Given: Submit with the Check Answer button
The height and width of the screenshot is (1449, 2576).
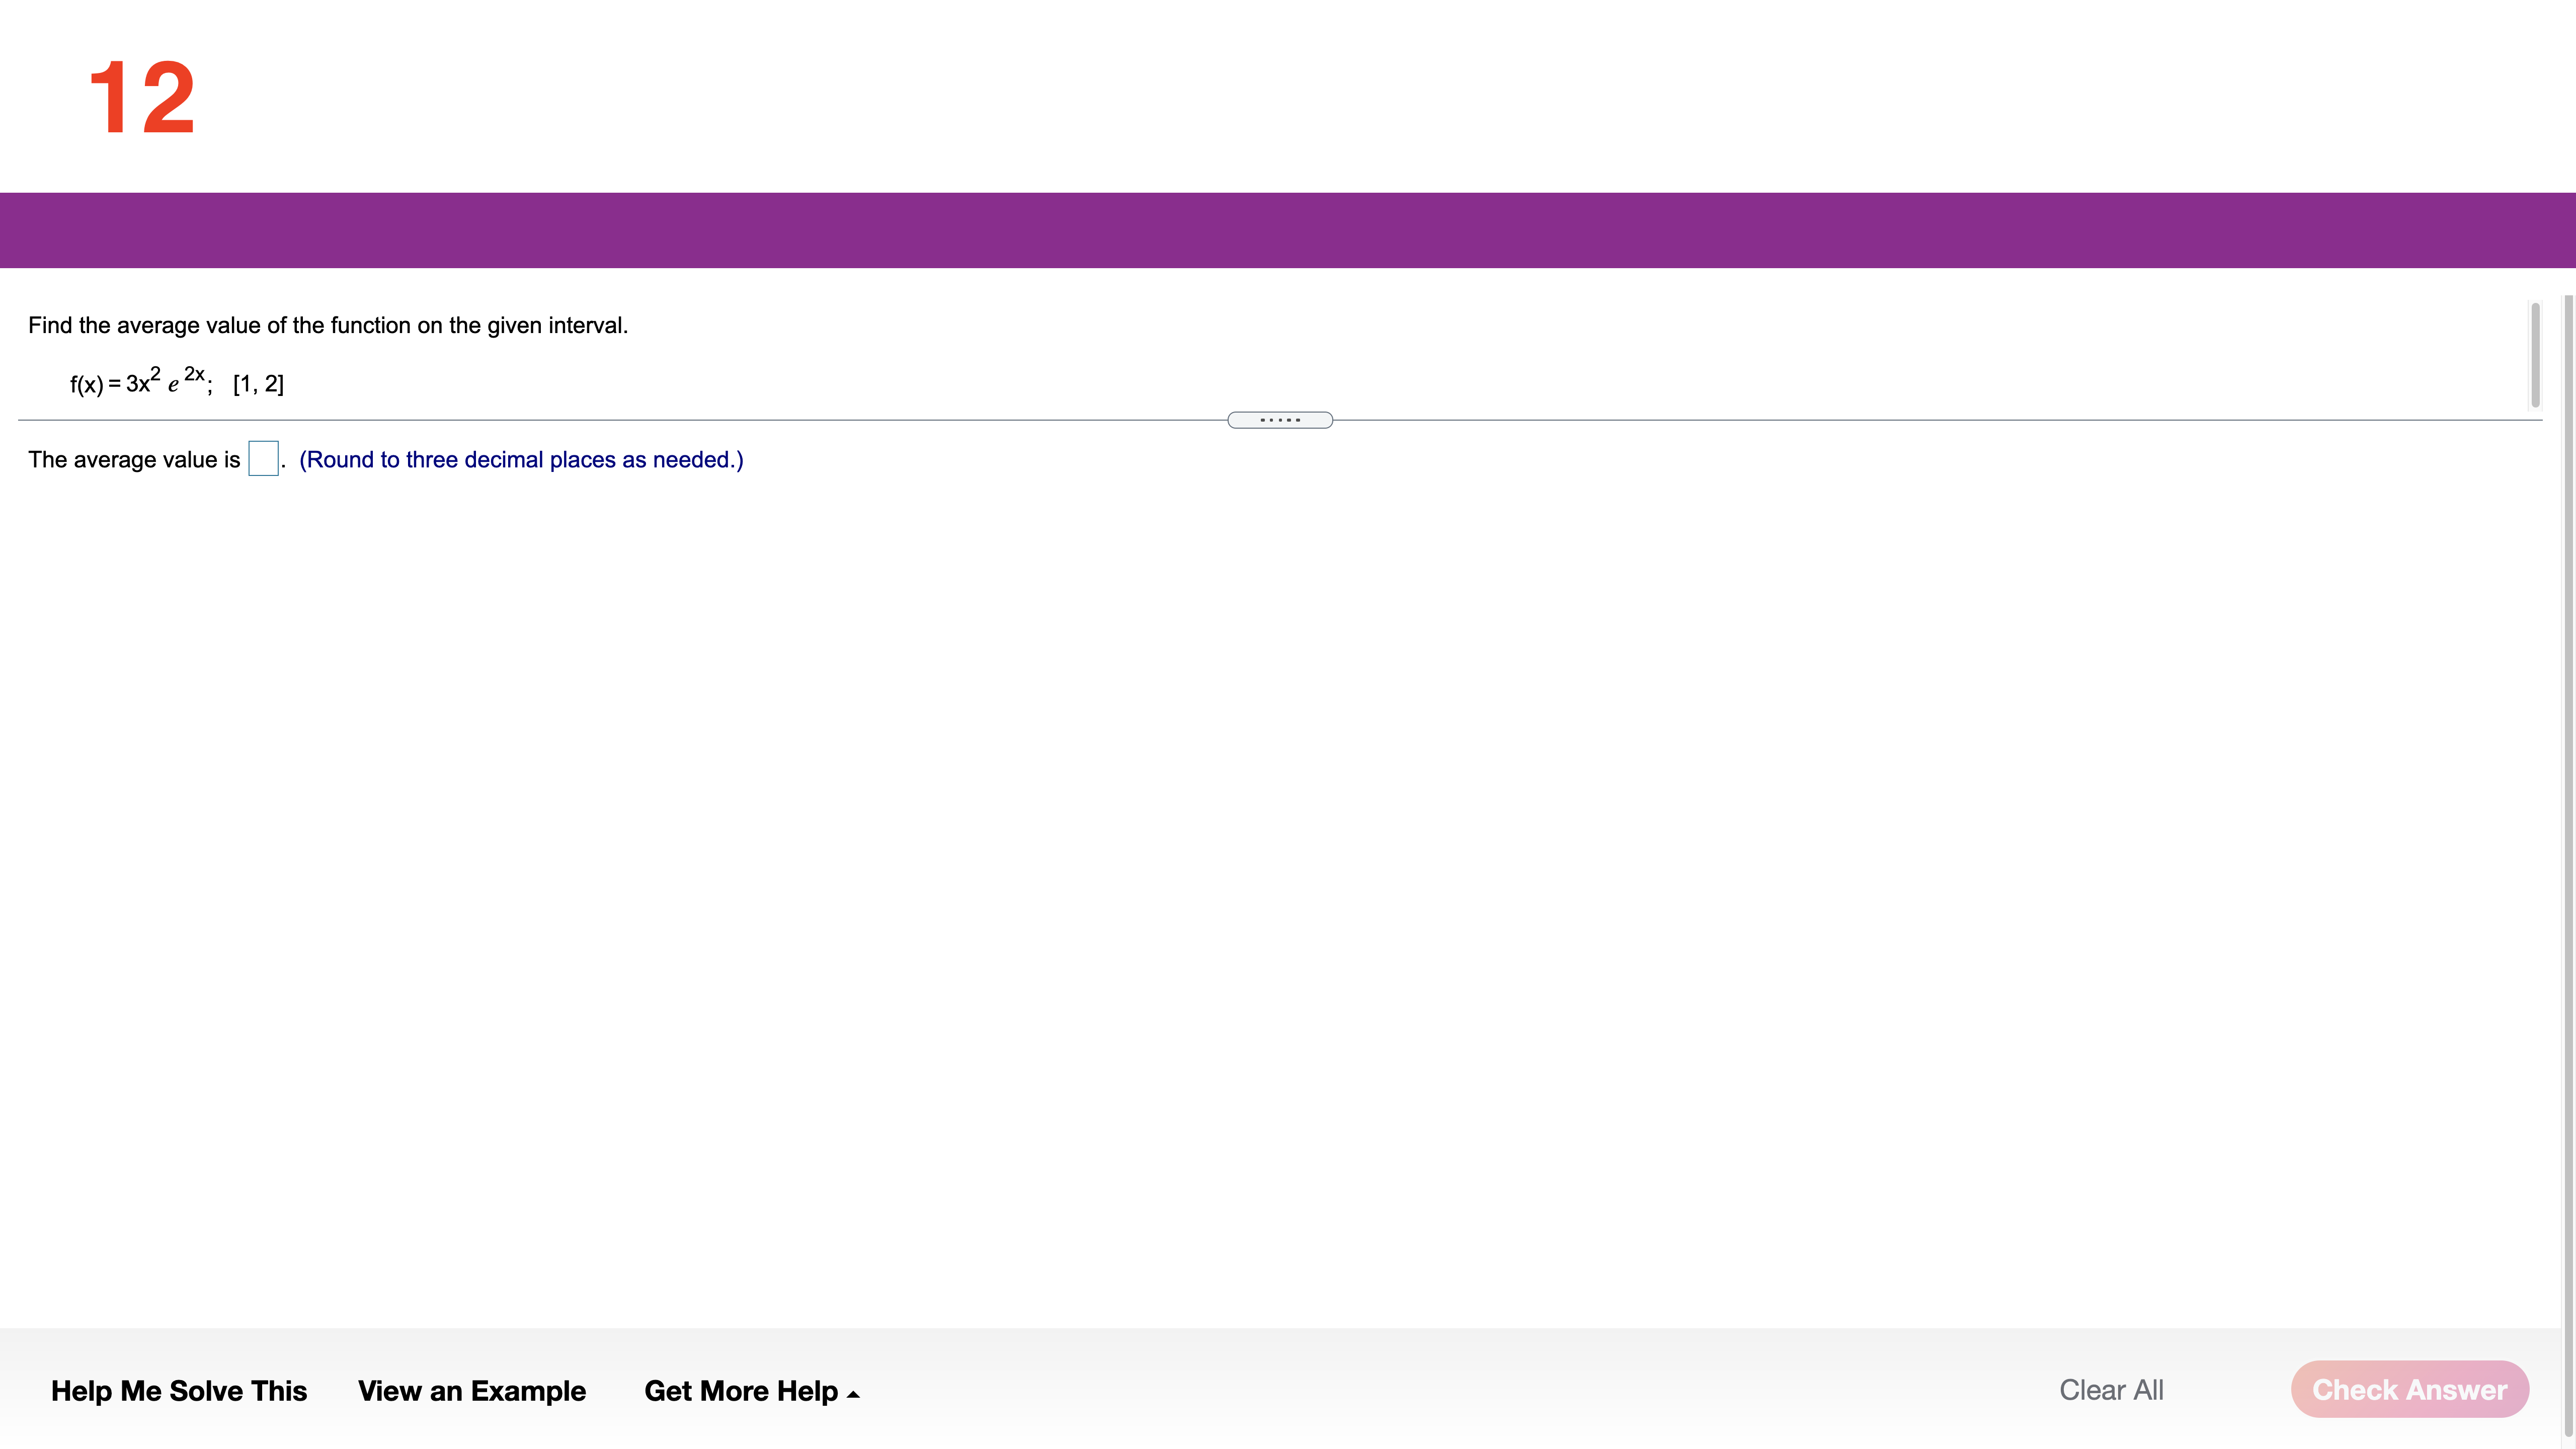Looking at the screenshot, I should (2409, 1389).
